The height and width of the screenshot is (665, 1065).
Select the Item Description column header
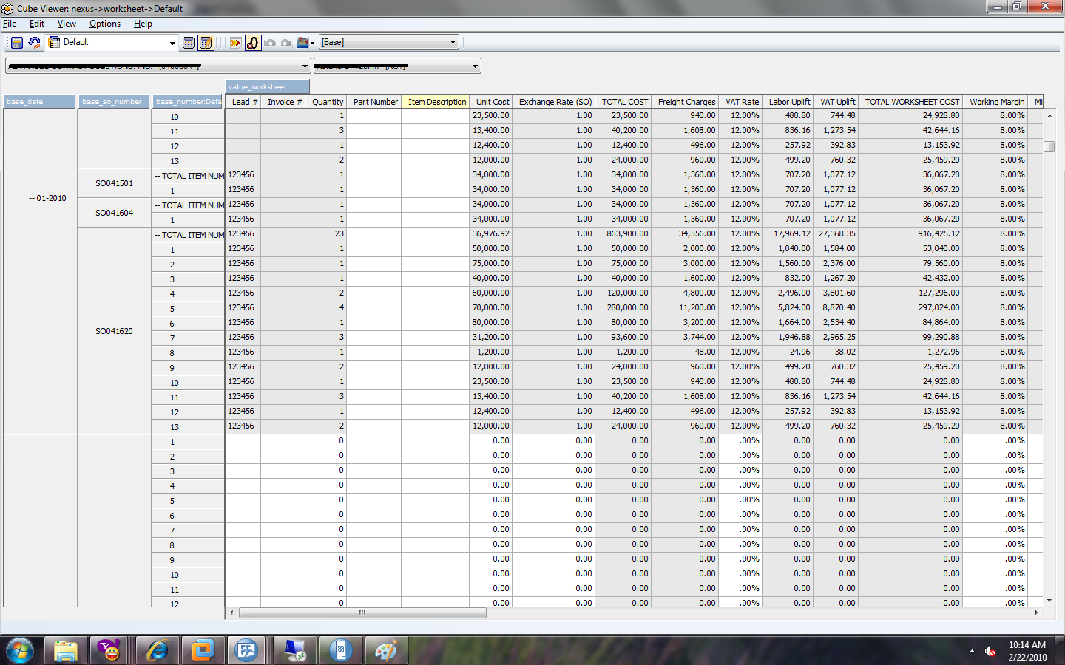[x=436, y=102]
